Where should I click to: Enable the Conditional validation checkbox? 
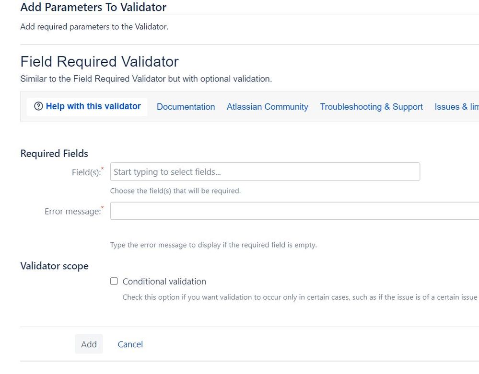[114, 281]
